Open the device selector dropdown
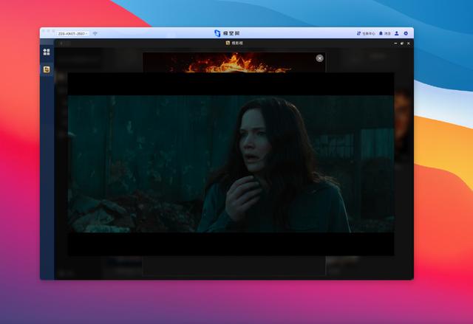 click(72, 34)
